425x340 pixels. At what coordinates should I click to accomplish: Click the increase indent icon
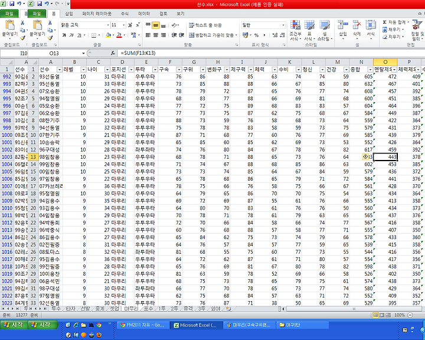click(x=181, y=35)
